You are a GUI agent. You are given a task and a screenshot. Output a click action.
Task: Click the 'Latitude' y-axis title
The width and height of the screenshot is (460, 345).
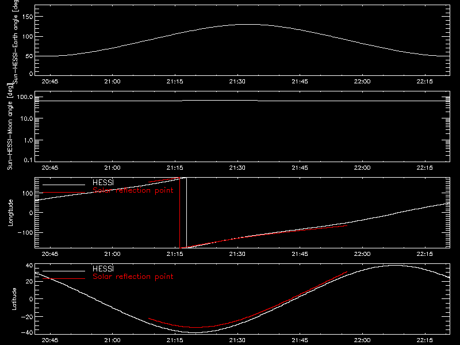click(14, 299)
